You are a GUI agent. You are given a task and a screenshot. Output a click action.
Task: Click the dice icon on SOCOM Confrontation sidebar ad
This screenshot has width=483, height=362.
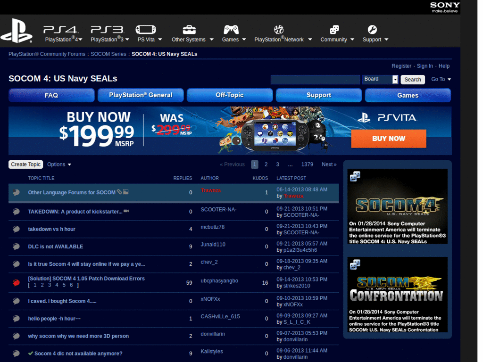355,264
